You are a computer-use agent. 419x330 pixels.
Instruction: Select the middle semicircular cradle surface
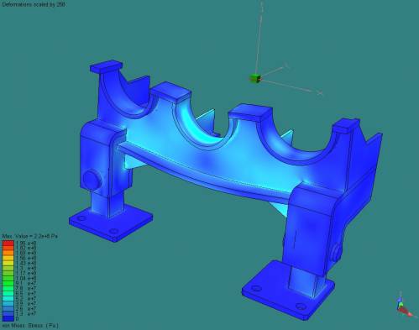(202, 124)
